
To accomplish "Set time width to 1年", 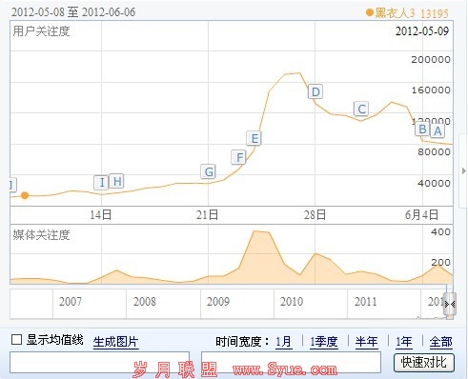I will (x=404, y=342).
